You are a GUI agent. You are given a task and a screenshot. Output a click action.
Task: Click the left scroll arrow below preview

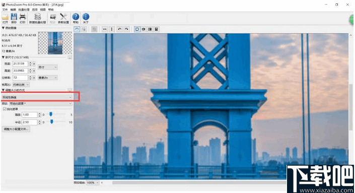coord(102,182)
